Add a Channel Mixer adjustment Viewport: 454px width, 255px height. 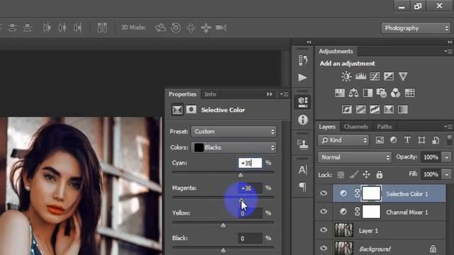click(396, 93)
